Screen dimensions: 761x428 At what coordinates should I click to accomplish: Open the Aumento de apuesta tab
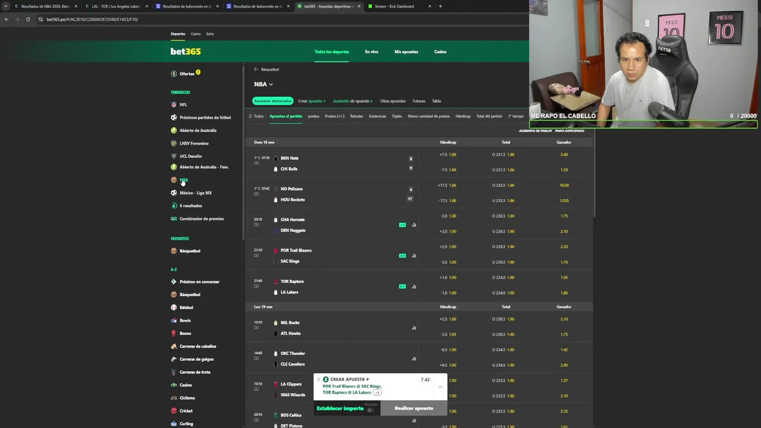[x=353, y=101]
